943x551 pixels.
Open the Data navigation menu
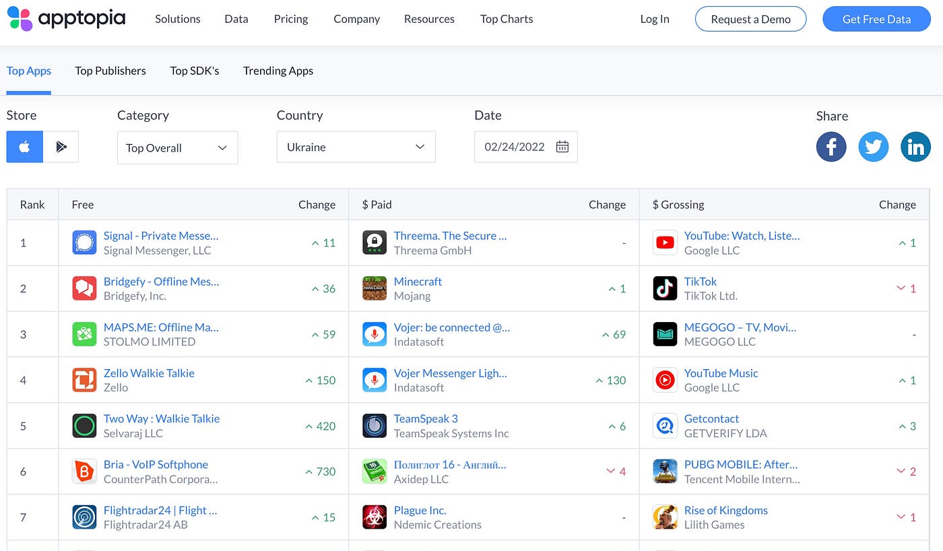point(236,19)
